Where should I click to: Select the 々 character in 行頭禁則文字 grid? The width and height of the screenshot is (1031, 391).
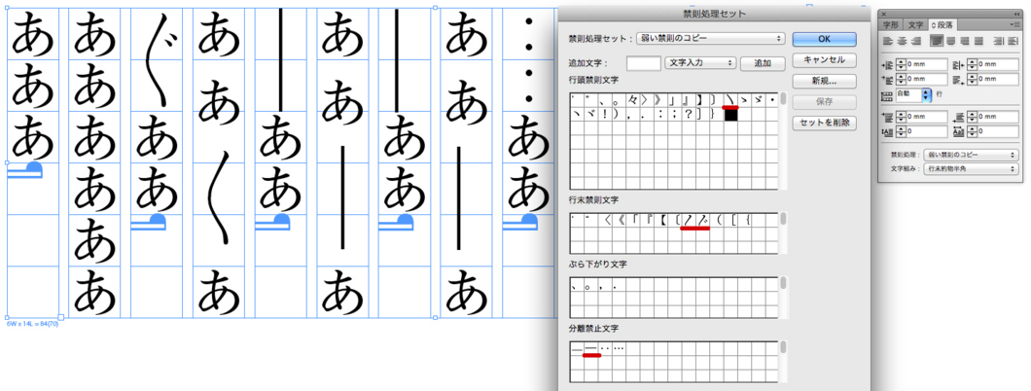click(633, 100)
